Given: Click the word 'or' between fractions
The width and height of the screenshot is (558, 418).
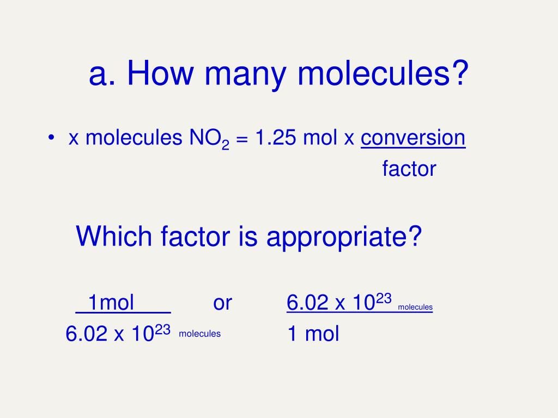Looking at the screenshot, I should 222,303.
